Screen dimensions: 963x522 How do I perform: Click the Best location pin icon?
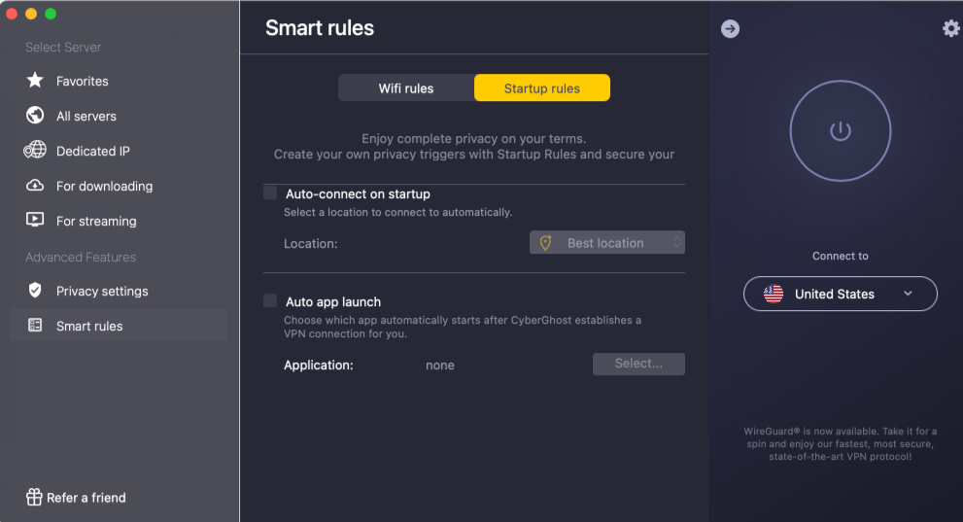coord(545,243)
